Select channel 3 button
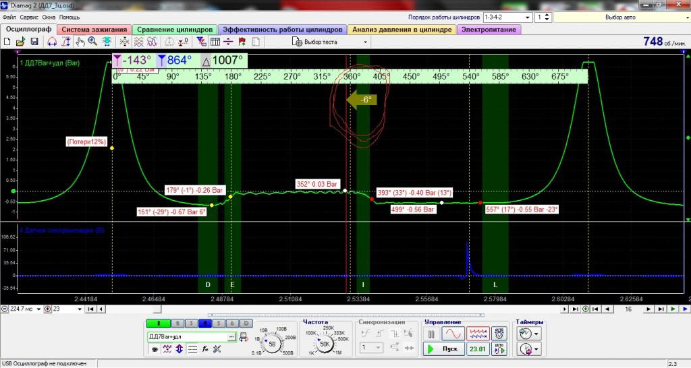Screen dimensions: 691x368 click(191, 323)
